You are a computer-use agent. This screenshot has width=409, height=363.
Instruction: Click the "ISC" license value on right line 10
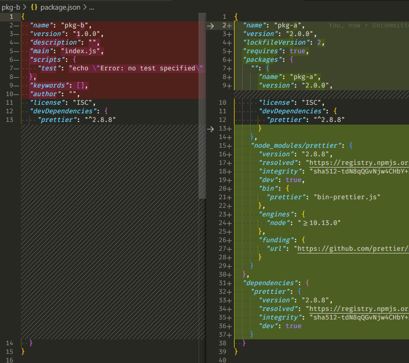coord(311,103)
